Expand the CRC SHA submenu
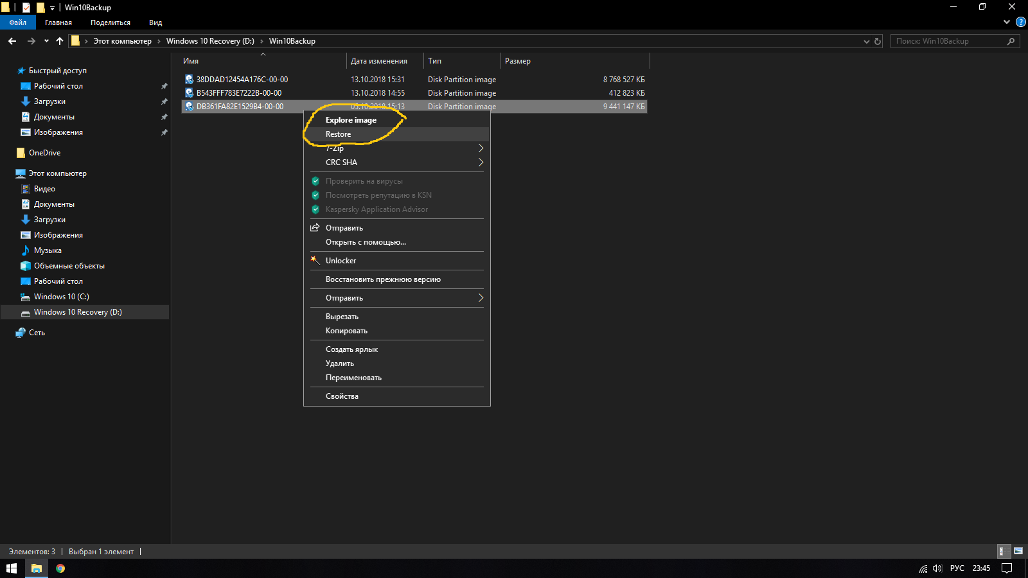This screenshot has height=578, width=1028. point(480,162)
